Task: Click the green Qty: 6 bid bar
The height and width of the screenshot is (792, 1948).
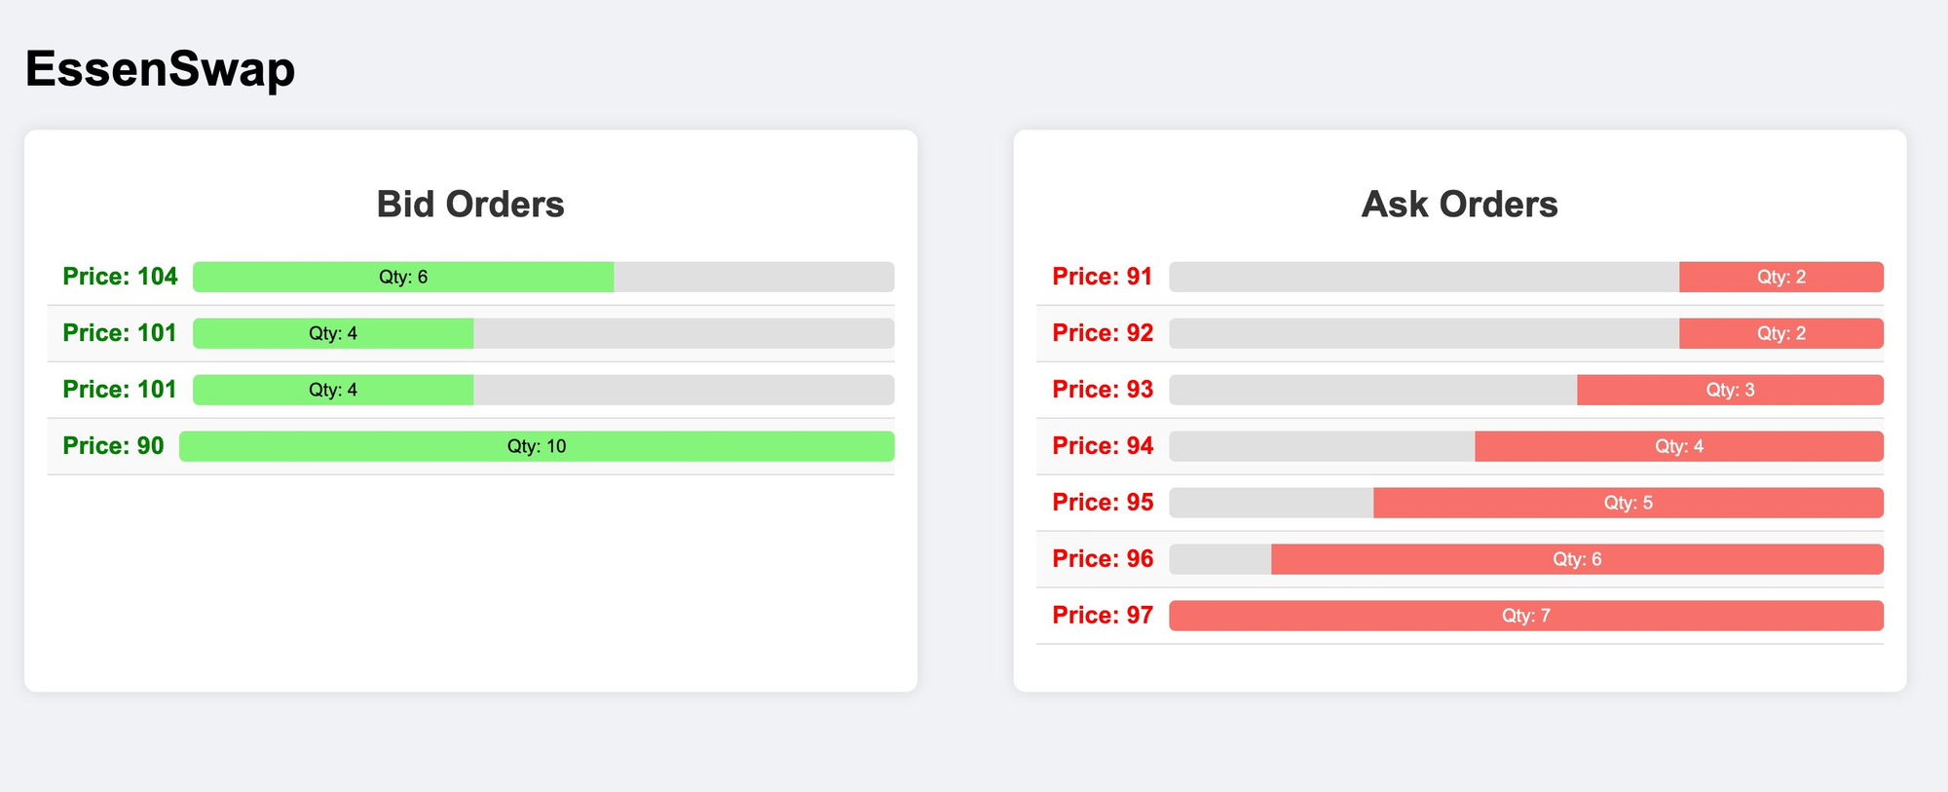Action: 403,277
